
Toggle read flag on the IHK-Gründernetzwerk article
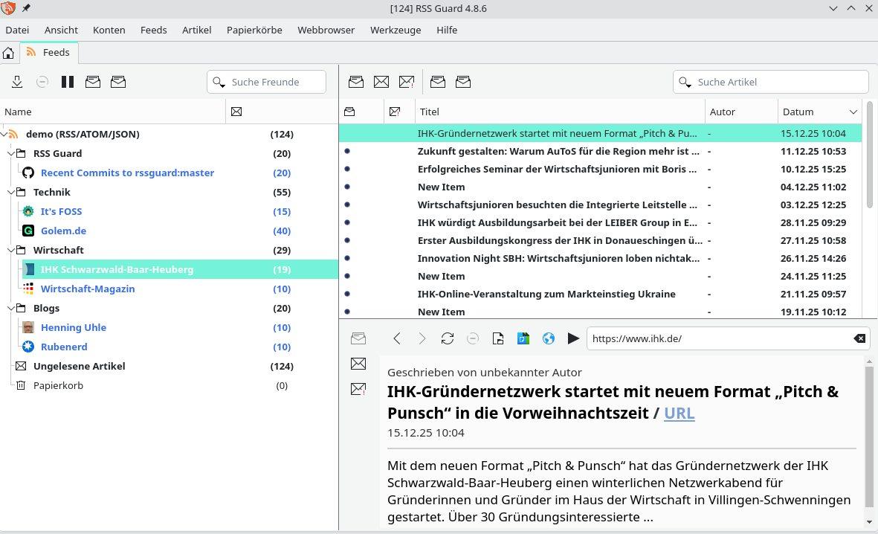(x=348, y=133)
